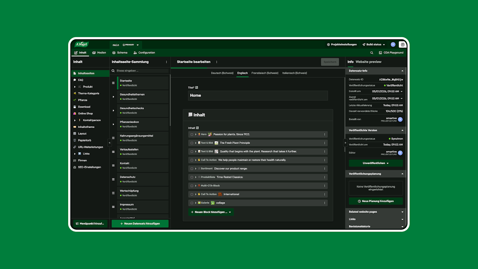478x269 pixels.
Task: Click the Pflanze plant icon
Action: (74, 100)
